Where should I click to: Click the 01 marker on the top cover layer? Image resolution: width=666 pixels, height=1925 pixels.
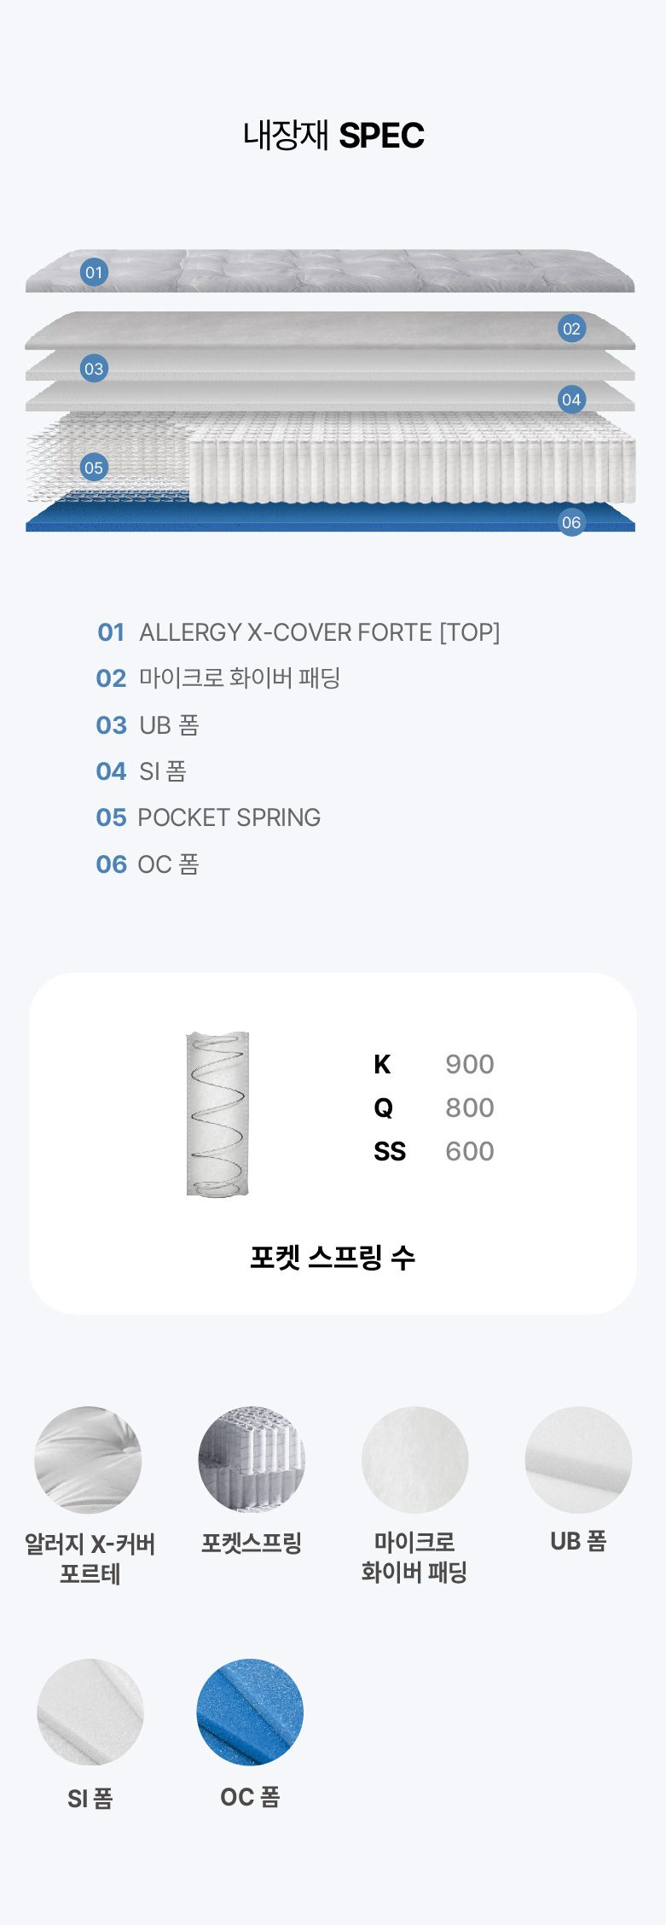[94, 272]
